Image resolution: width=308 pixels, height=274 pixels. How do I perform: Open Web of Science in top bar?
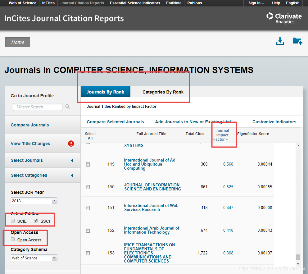coord(22,3)
